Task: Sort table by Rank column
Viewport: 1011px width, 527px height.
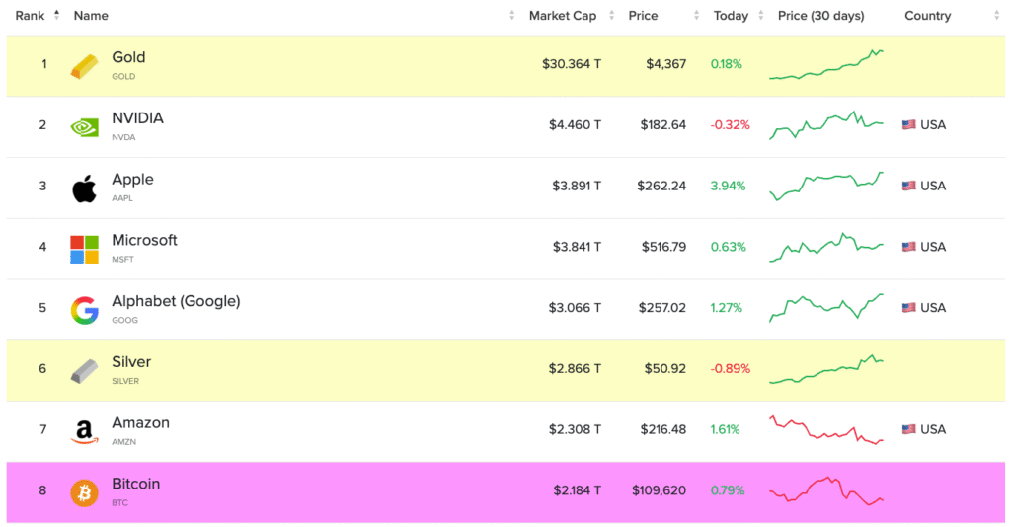Action: 31,16
